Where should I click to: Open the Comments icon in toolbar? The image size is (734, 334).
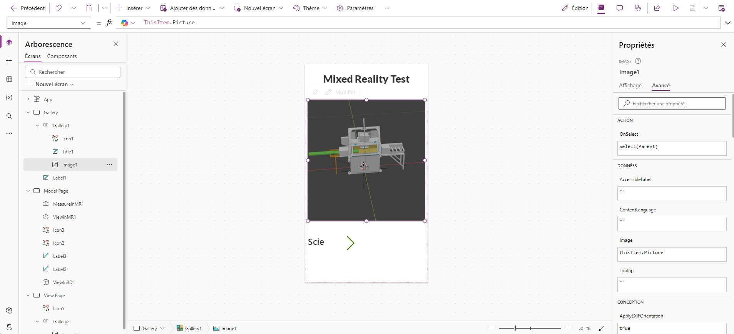click(x=620, y=8)
